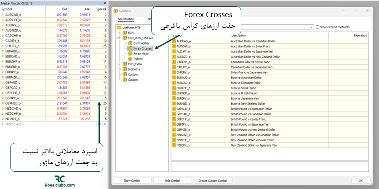
Task: Click the Create Custom Symbol button
Action: (x=213, y=181)
